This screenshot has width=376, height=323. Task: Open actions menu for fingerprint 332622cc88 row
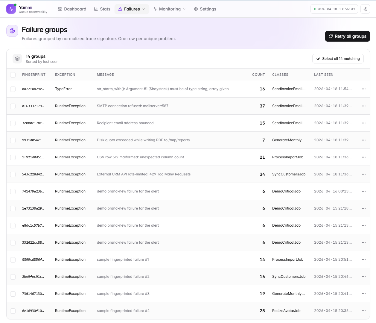pyautogui.click(x=364, y=242)
